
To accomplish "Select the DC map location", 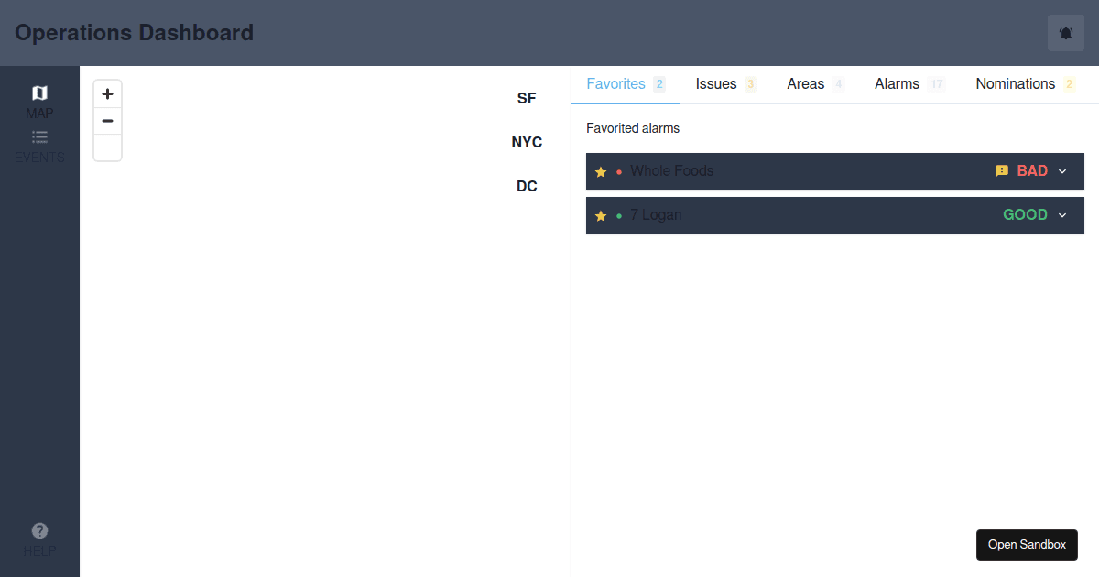I will coord(527,186).
